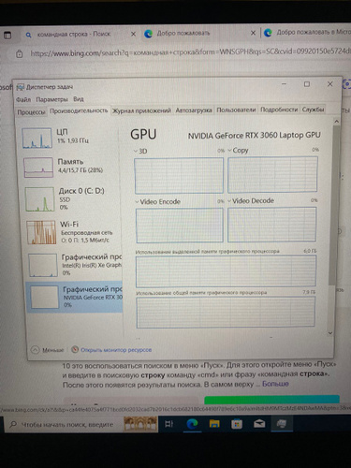Open Task View taskbar icon
This screenshot has width=351, height=468.
click(169, 424)
